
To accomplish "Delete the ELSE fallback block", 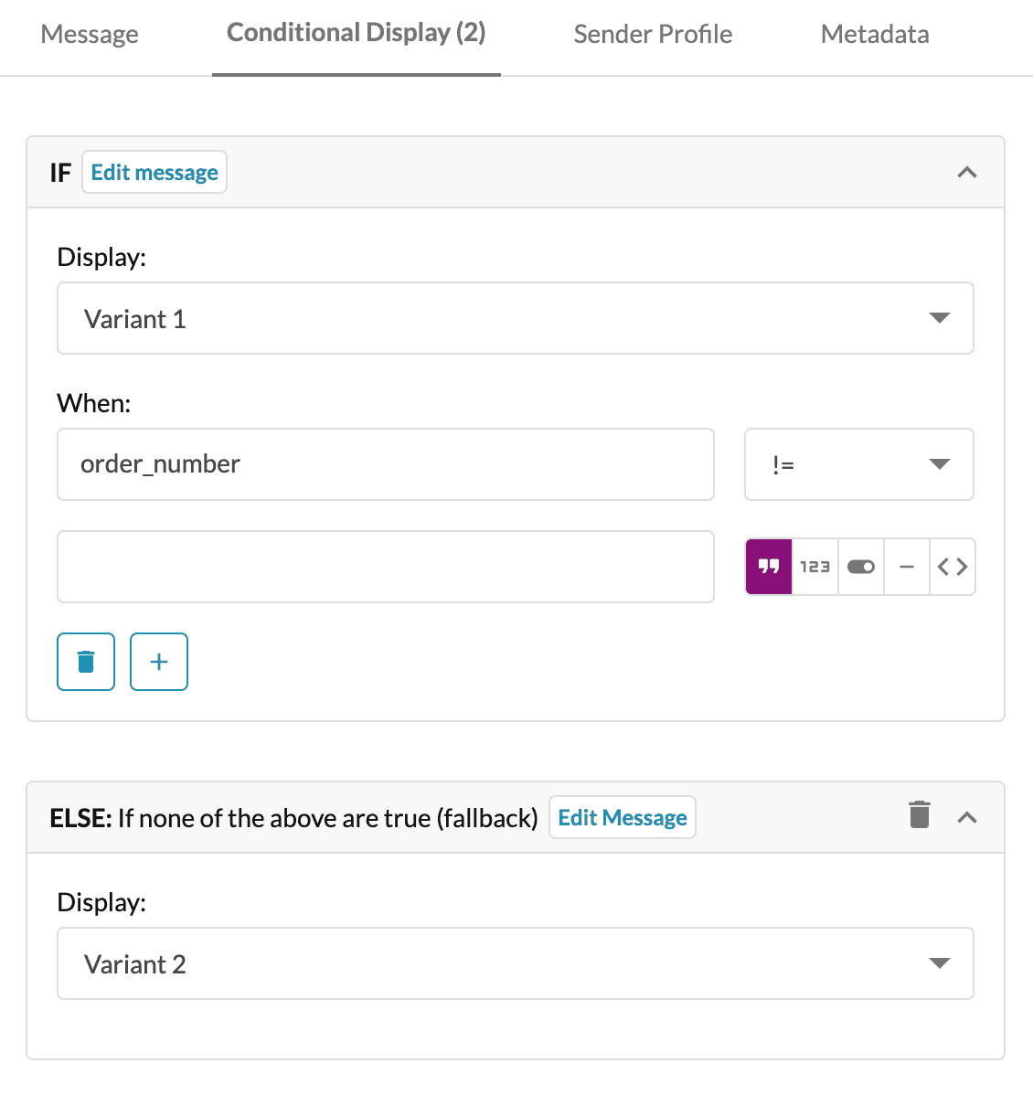I will click(x=919, y=815).
